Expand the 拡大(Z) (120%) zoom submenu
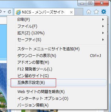 (x=57, y=33)
